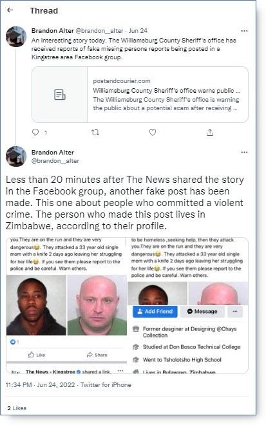Click Add Friend button in the screenshot

pos(155,312)
